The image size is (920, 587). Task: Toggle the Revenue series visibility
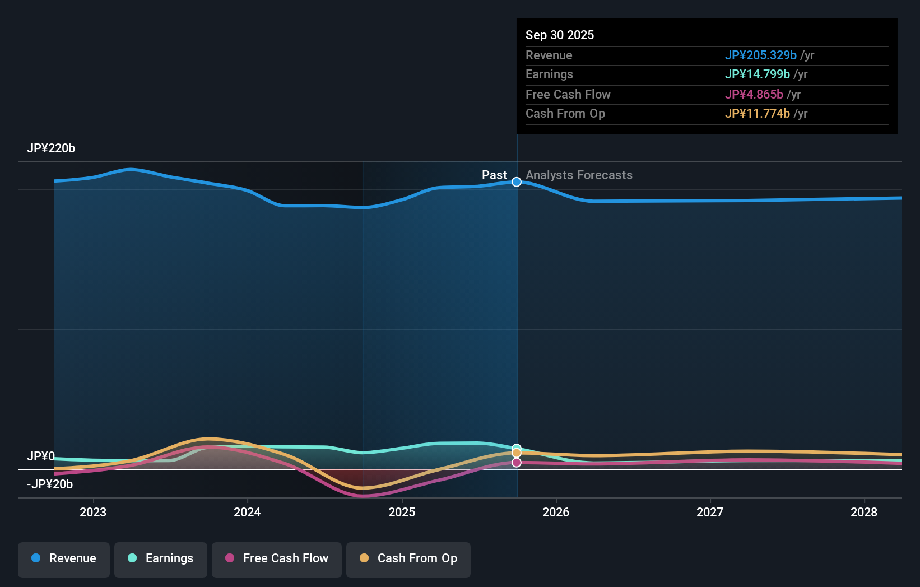(63, 558)
